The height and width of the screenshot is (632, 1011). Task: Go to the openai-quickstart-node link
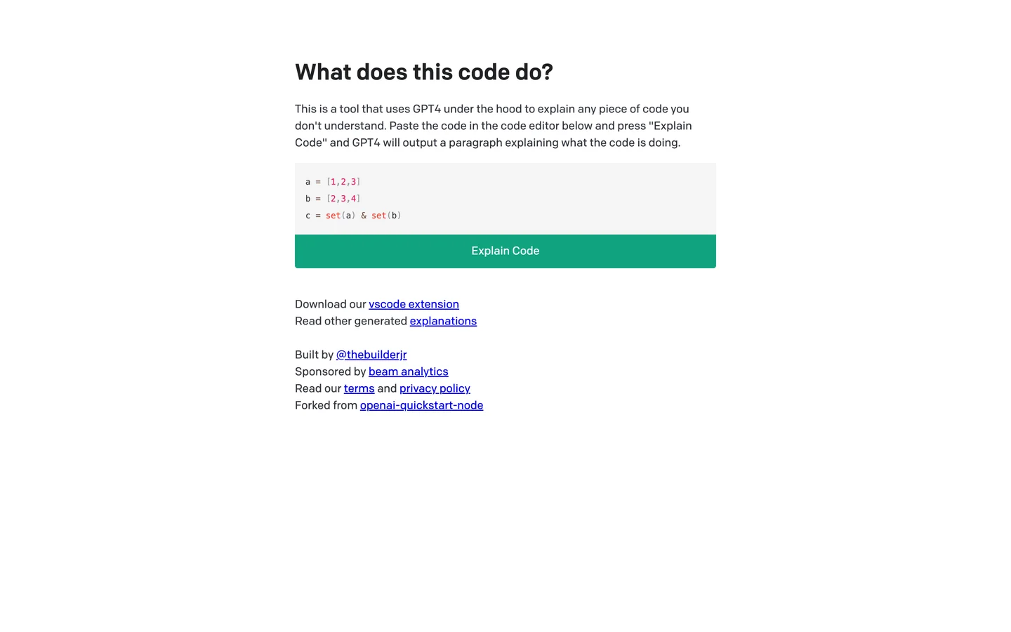[x=421, y=405]
